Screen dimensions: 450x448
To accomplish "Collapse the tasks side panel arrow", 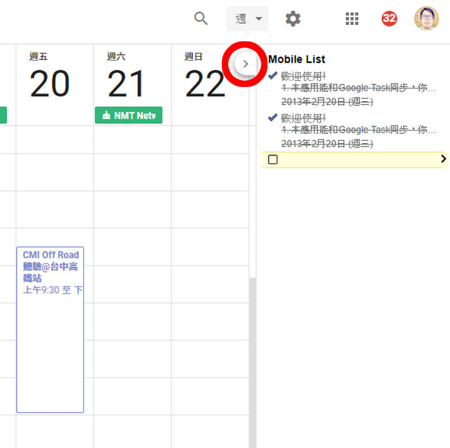I will point(246,64).
